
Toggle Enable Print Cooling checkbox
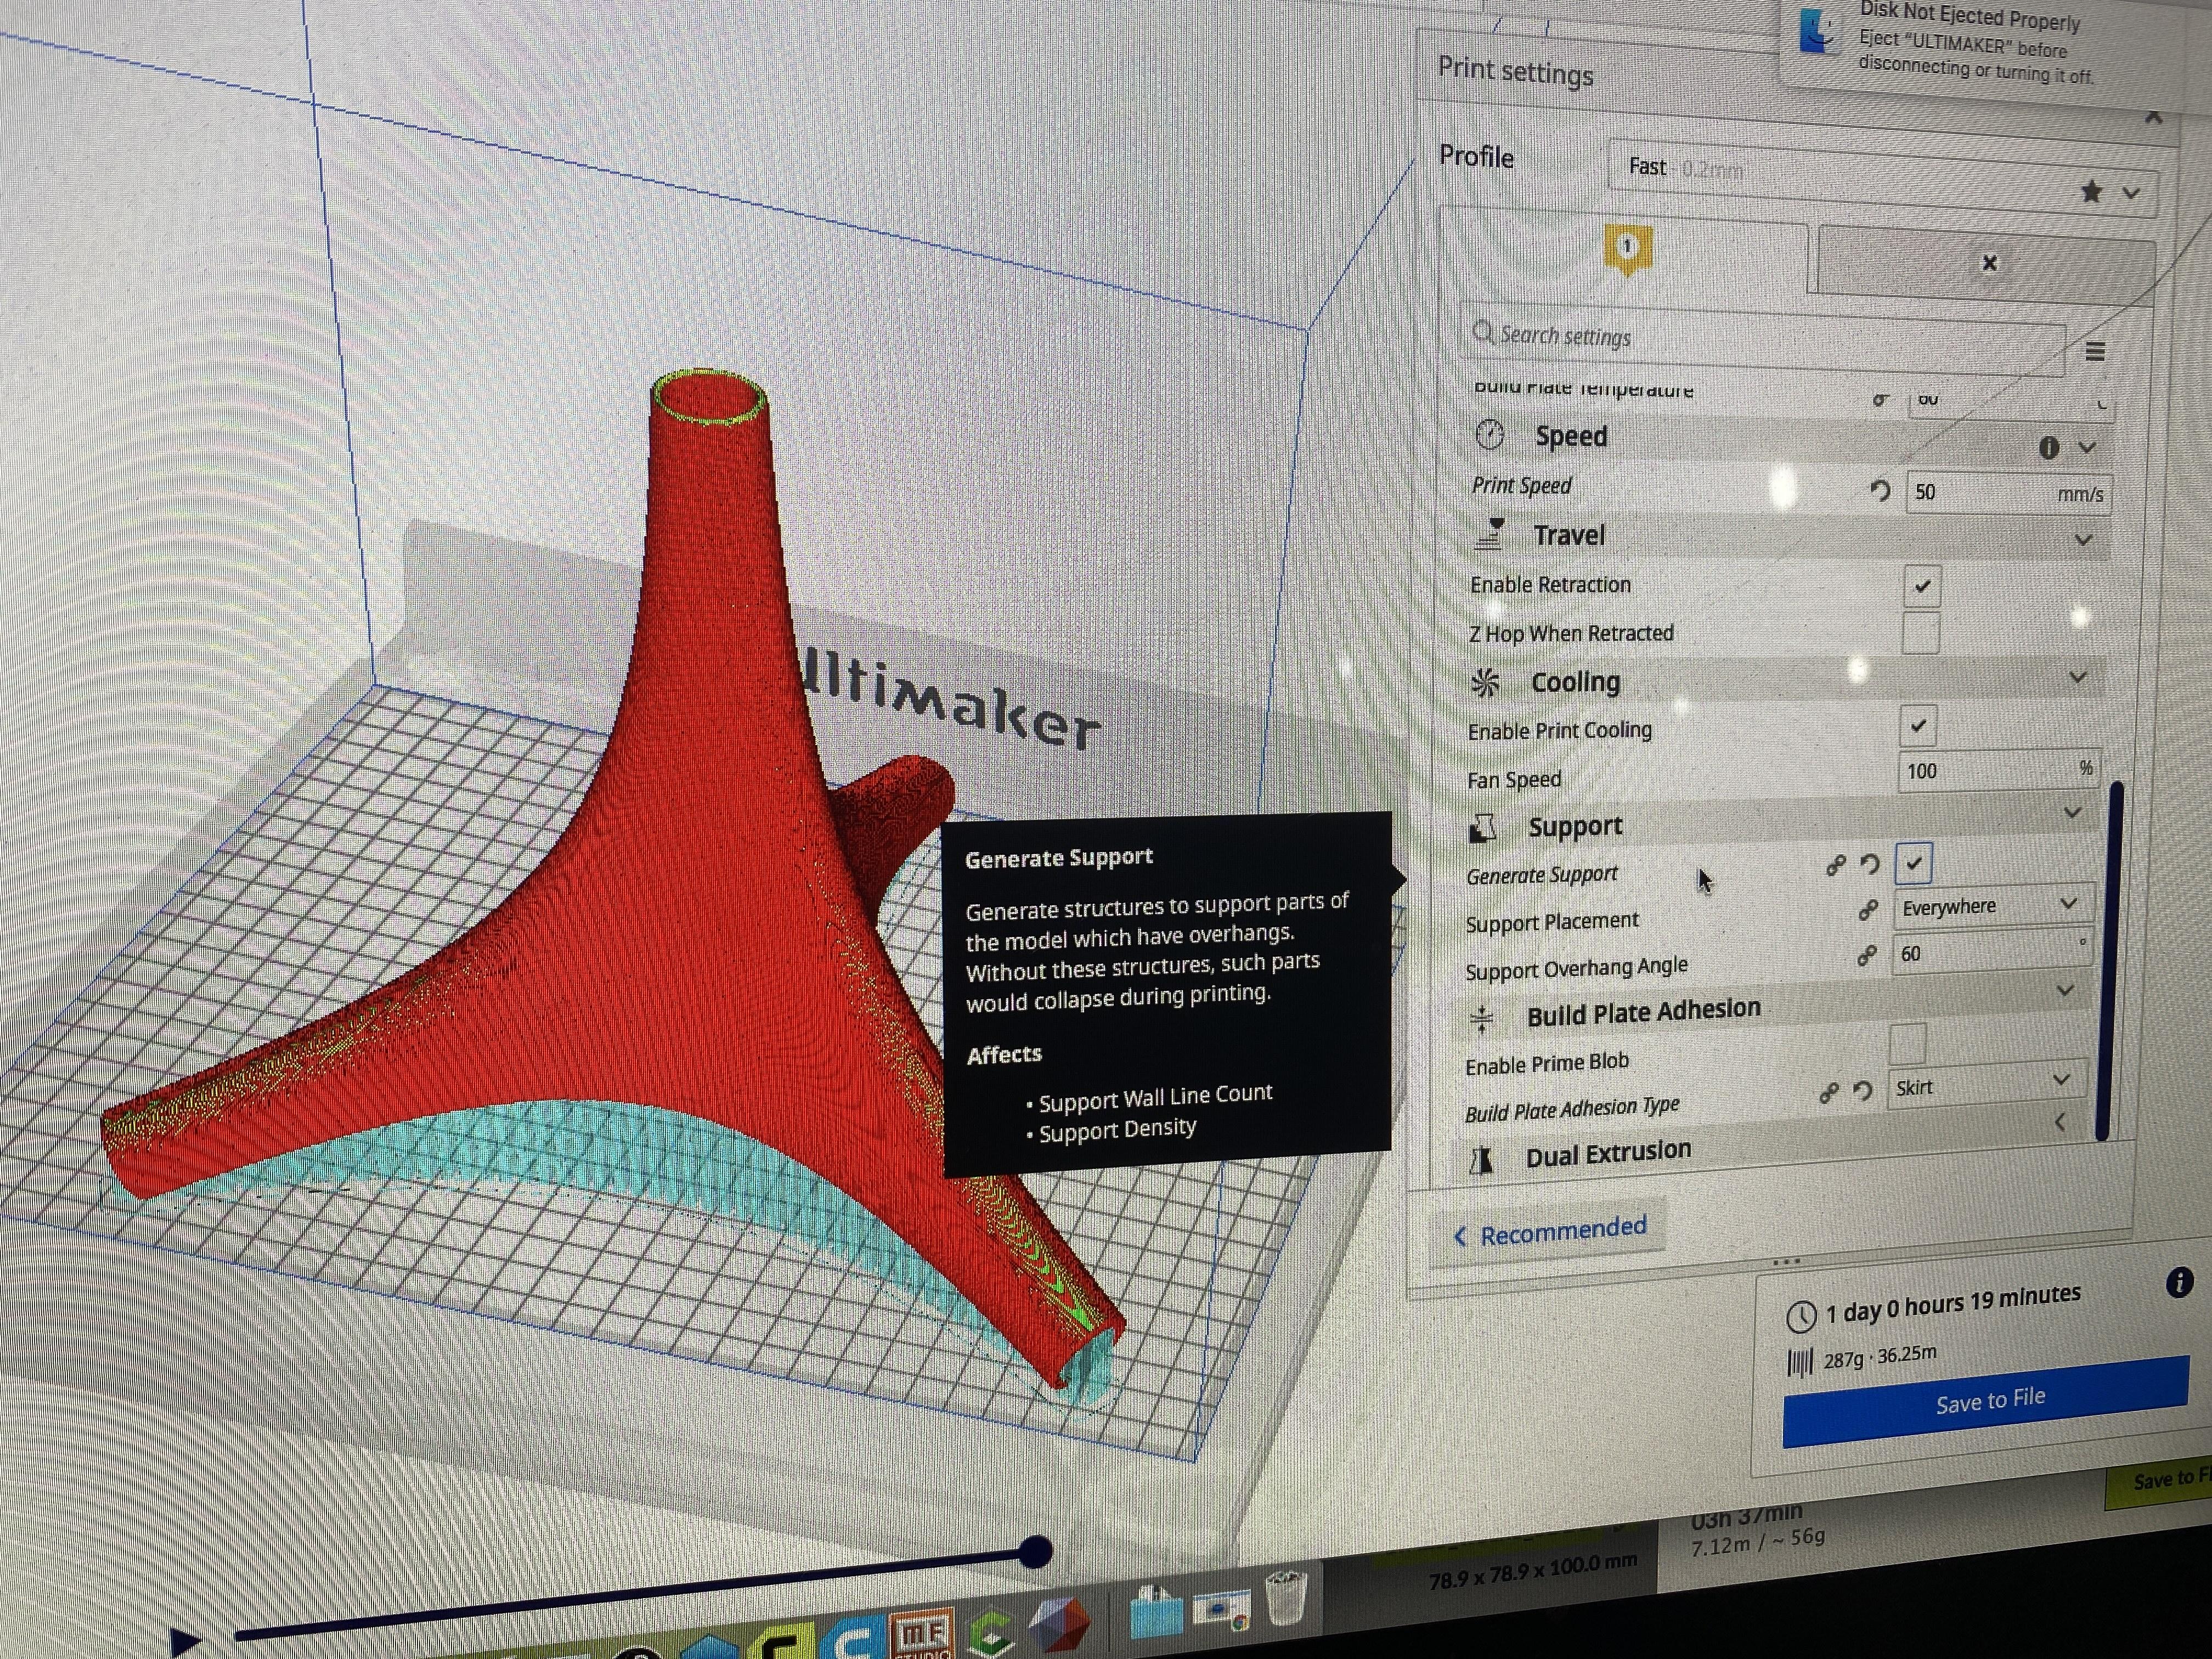click(1918, 726)
